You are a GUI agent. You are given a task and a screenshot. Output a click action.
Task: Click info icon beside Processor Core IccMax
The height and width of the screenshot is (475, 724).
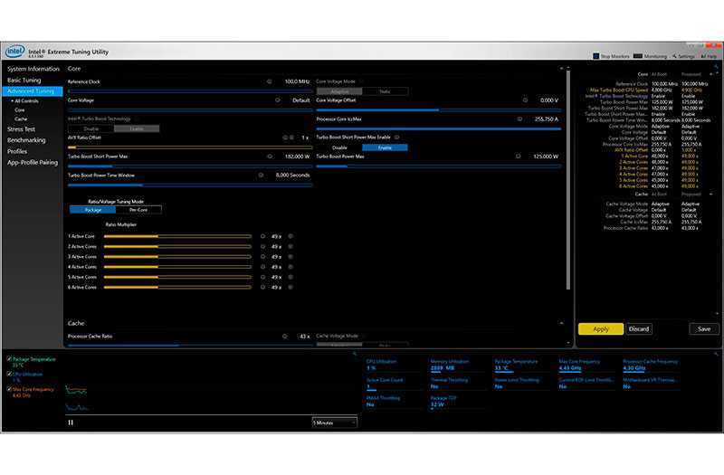click(x=519, y=119)
